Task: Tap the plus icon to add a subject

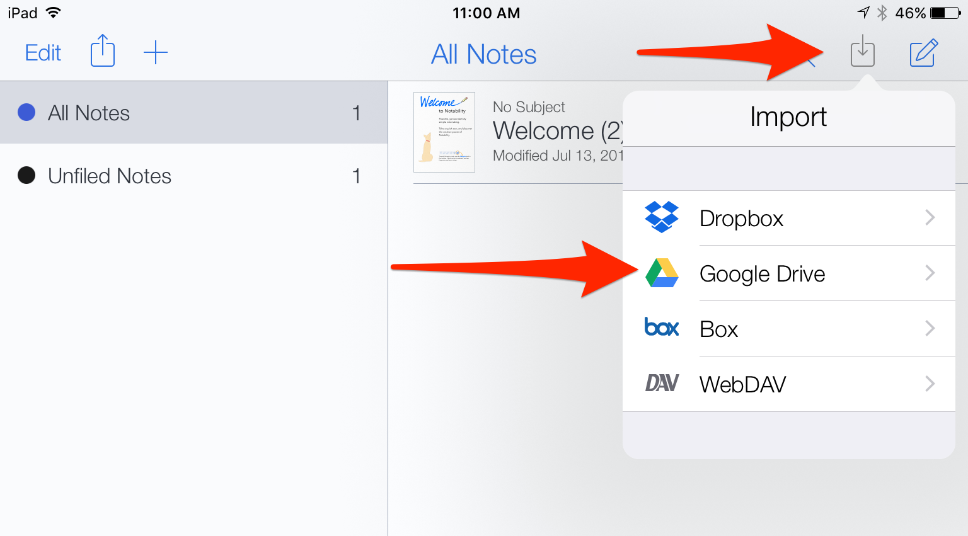Action: pyautogui.click(x=155, y=52)
